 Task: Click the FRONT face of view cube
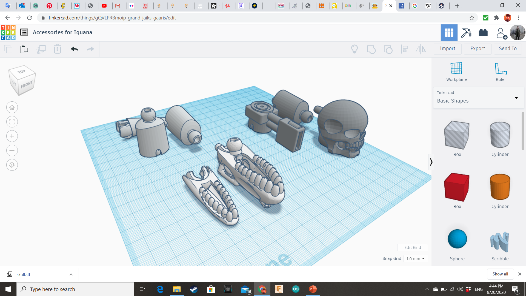coord(27,85)
